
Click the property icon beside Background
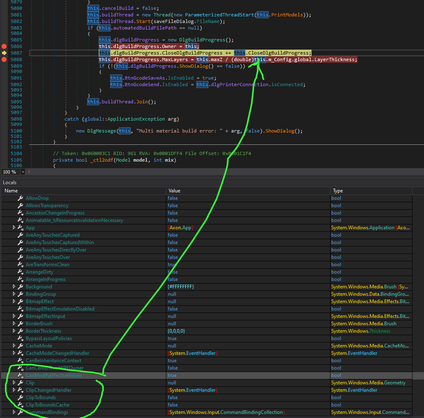pyautogui.click(x=20, y=287)
